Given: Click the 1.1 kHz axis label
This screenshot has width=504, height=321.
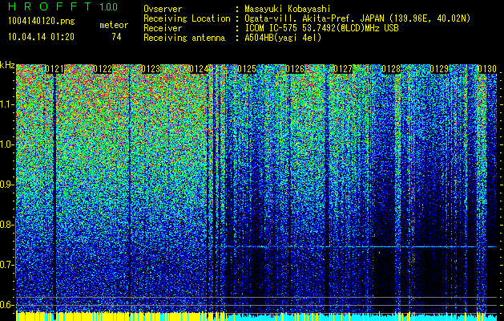Looking at the screenshot, I should click(7, 104).
